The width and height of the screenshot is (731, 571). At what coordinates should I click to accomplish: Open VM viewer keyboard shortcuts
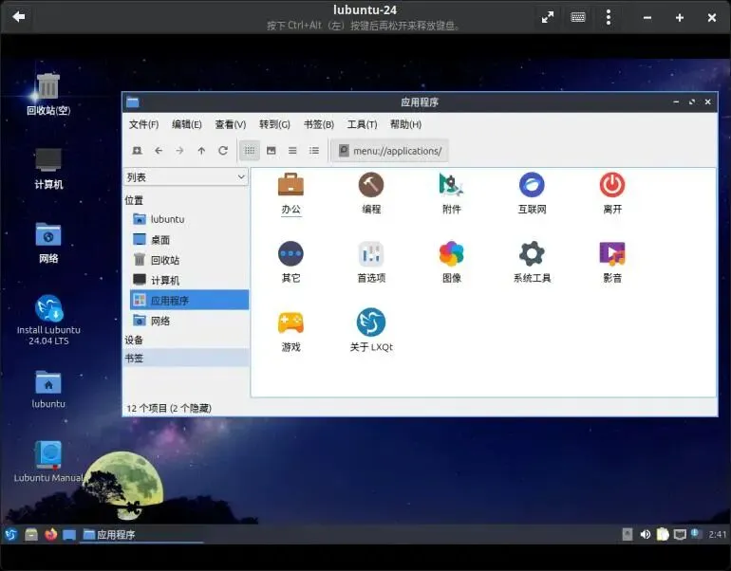tap(578, 18)
